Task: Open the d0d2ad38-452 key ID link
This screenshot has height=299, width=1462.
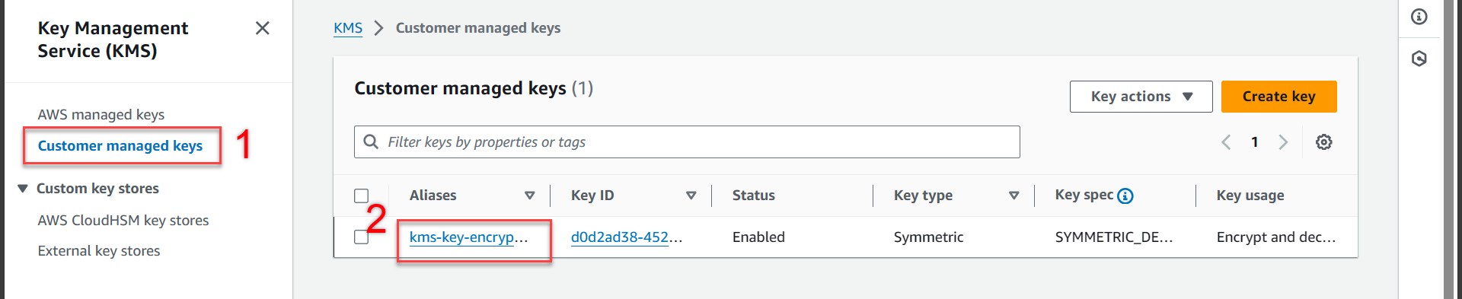Action: [x=627, y=237]
